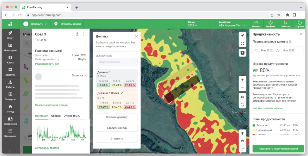308x156 pixels.
Task: Expand the Добавить menu
Action: 35,24
